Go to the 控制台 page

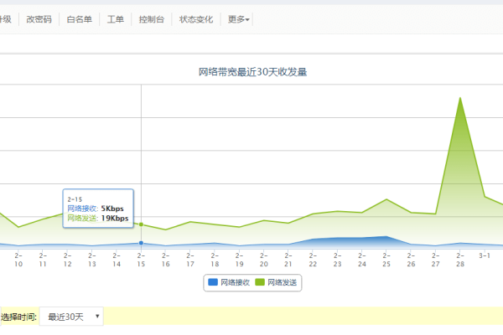point(152,19)
